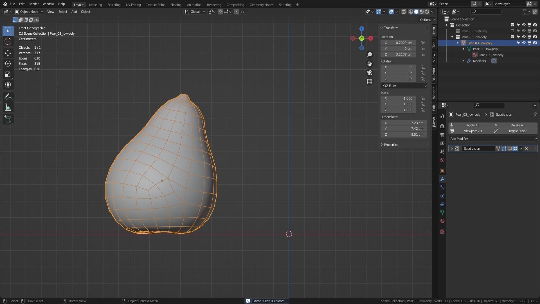The image size is (540, 304).
Task: Open Tool properties tab icon
Action: click(442, 115)
